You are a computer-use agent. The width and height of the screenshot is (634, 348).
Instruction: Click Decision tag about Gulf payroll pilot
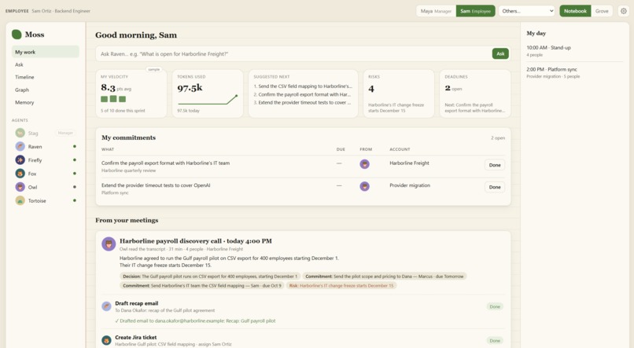(x=210, y=277)
